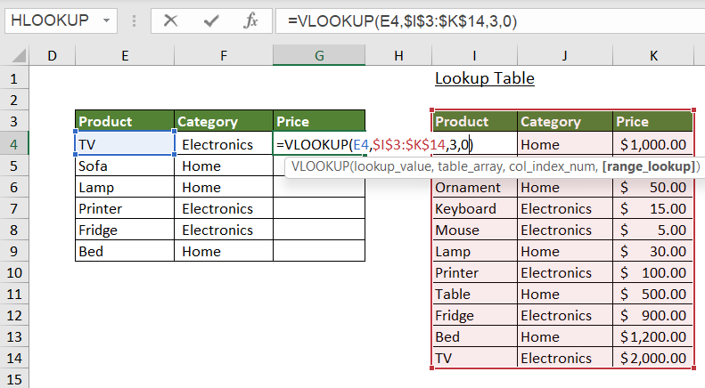Select column E header
The image size is (705, 388).
click(x=125, y=56)
